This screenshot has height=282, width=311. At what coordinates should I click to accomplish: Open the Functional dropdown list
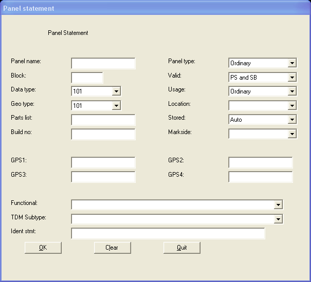[177, 205]
